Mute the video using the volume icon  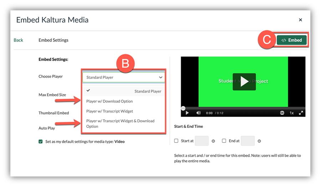coord(198,113)
